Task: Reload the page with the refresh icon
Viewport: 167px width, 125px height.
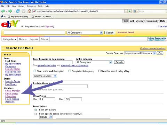Action: (x=18, y=11)
